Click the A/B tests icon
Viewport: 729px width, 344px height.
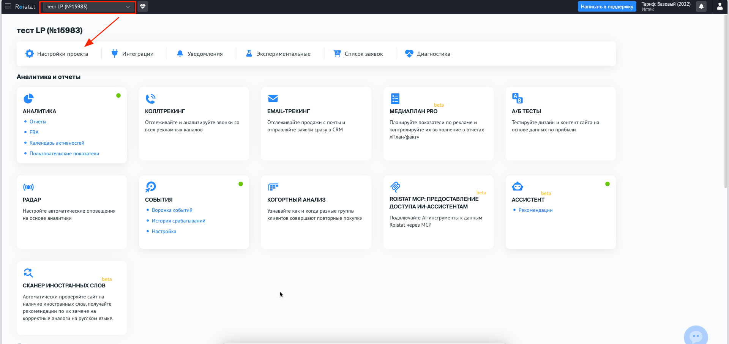click(x=518, y=98)
